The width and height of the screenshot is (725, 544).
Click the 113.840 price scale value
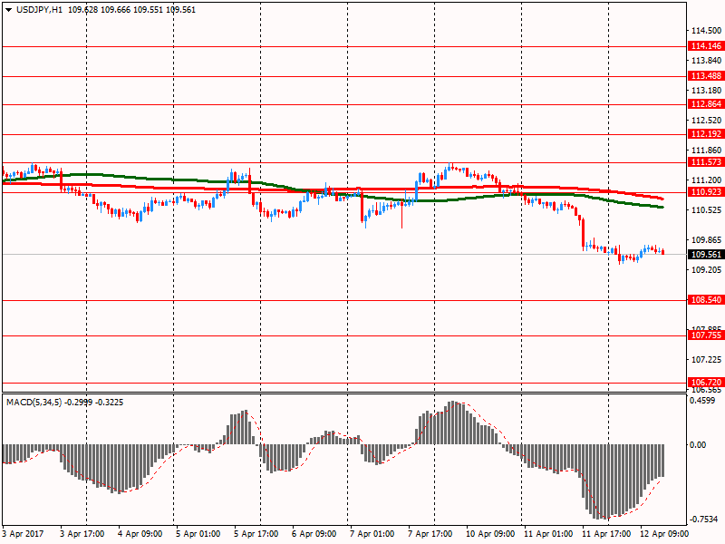pyautogui.click(x=706, y=61)
